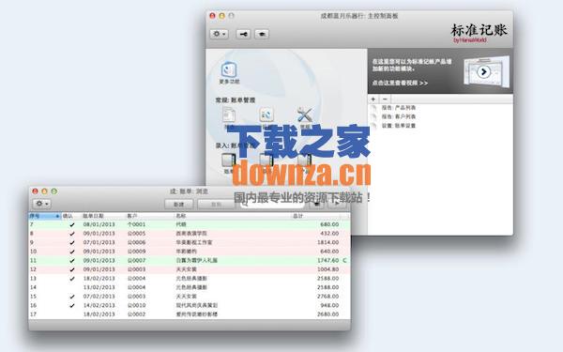Click the C marker at end of row 11
This screenshot has height=352, width=563.
(344, 260)
